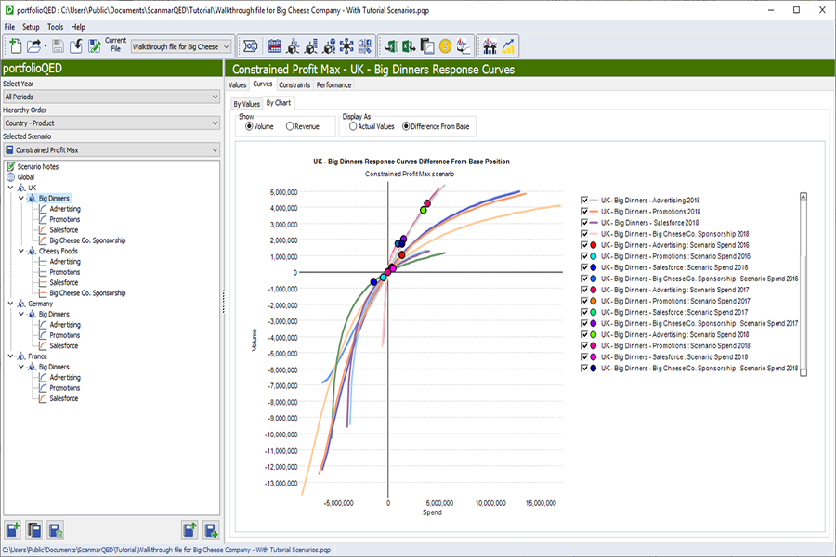Add a new scenario with plus icon

[13, 530]
